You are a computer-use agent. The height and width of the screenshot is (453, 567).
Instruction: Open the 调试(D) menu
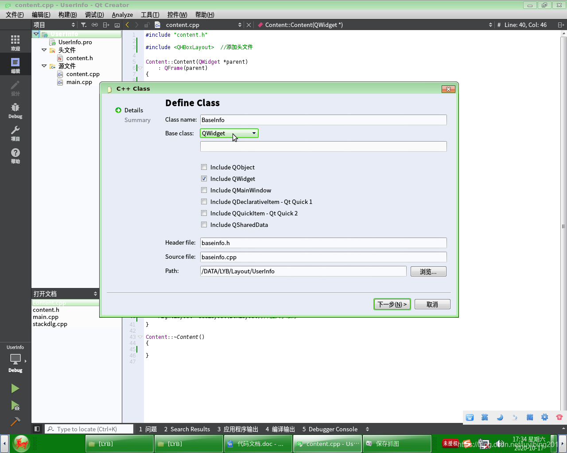click(x=94, y=15)
